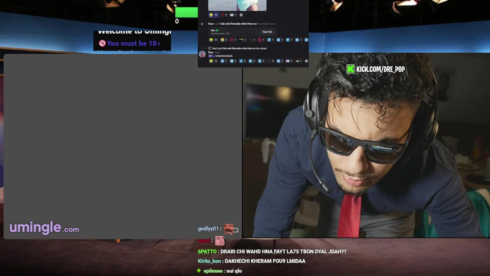Click the blue 7 reaction
The height and width of the screenshot is (276, 490).
pyautogui.click(x=271, y=40)
